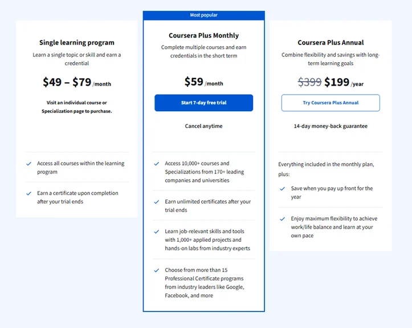Click the $49 – $79 /month price
This screenshot has width=412, height=328.
[x=77, y=82]
